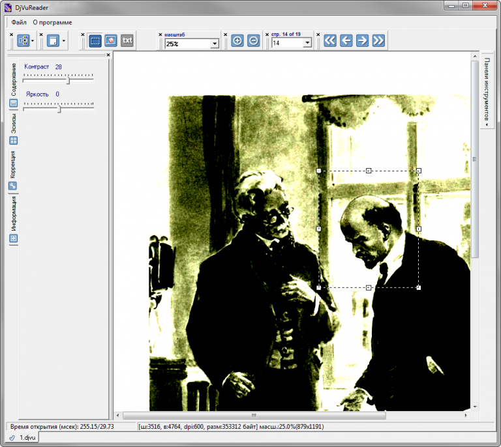Go to the next page
The image size is (501, 447).
click(x=362, y=40)
